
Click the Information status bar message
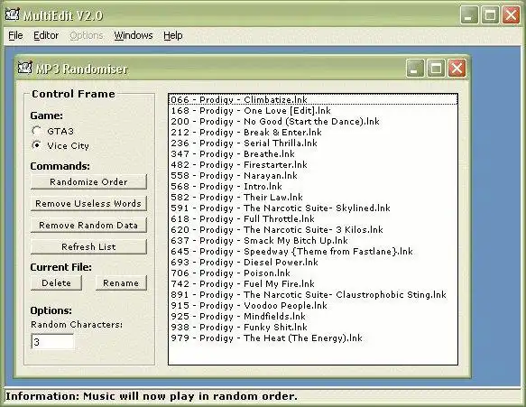coord(152,396)
